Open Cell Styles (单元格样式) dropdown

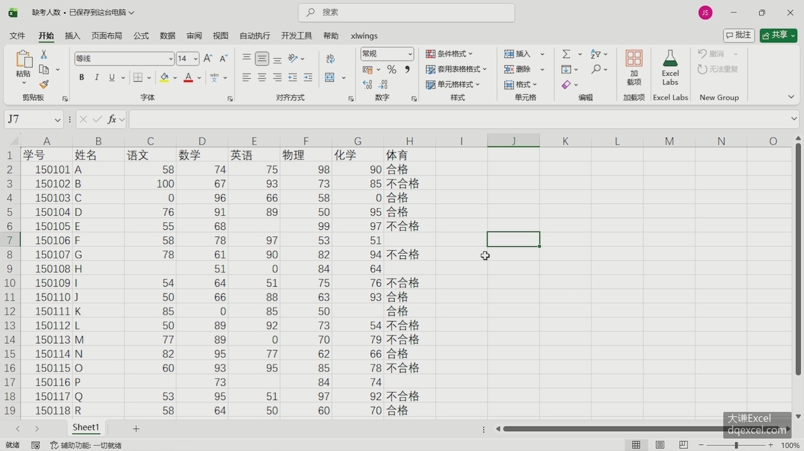click(x=453, y=84)
